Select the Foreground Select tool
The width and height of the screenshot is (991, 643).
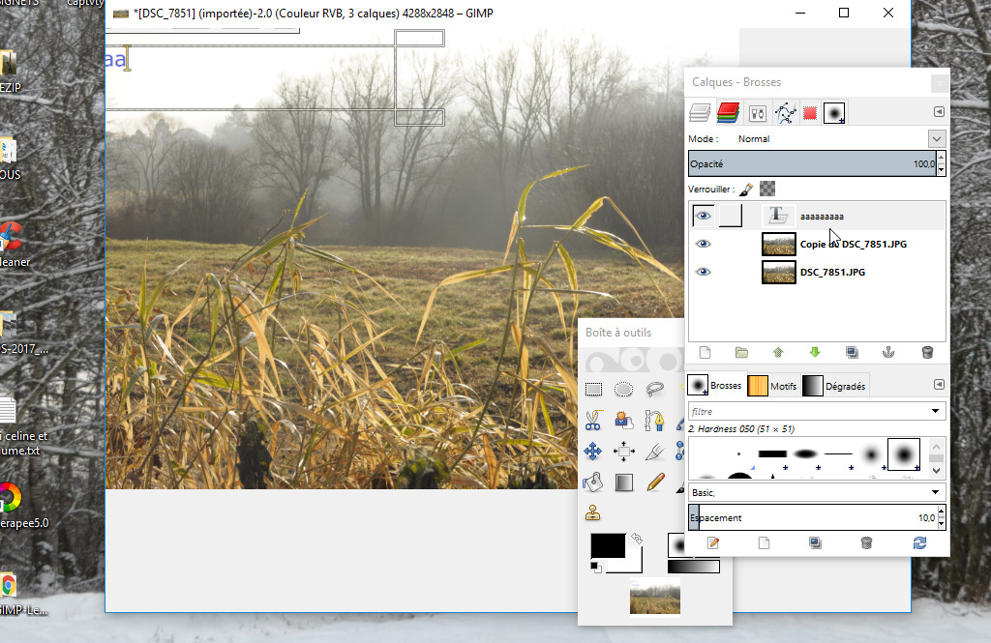tap(624, 420)
